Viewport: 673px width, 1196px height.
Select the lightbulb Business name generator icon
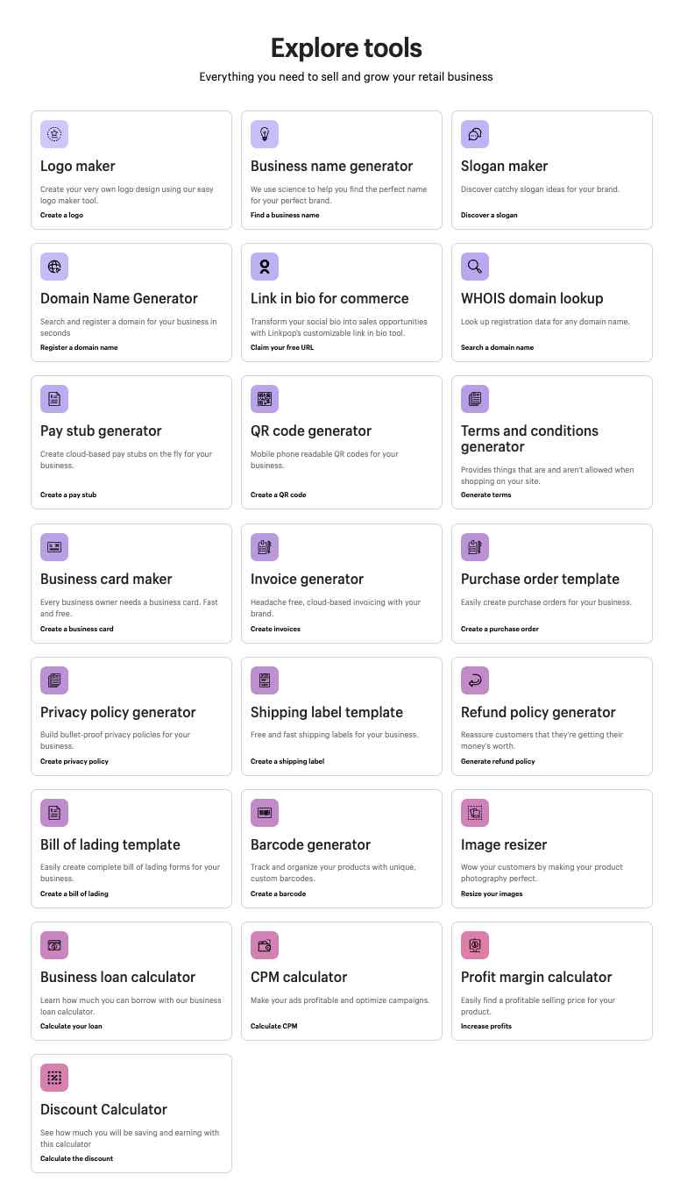tap(265, 134)
